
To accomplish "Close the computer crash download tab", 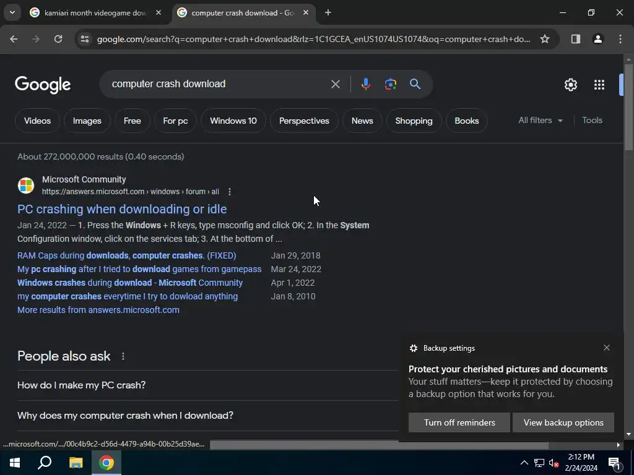I will (x=306, y=12).
